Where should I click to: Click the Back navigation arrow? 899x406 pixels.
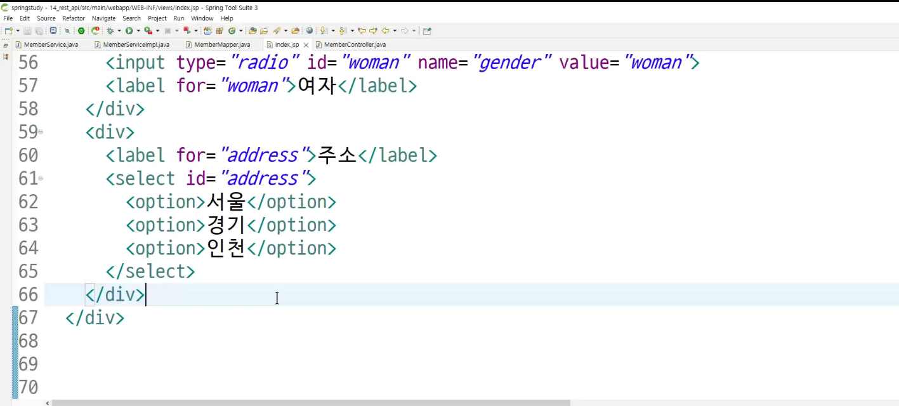pos(385,30)
